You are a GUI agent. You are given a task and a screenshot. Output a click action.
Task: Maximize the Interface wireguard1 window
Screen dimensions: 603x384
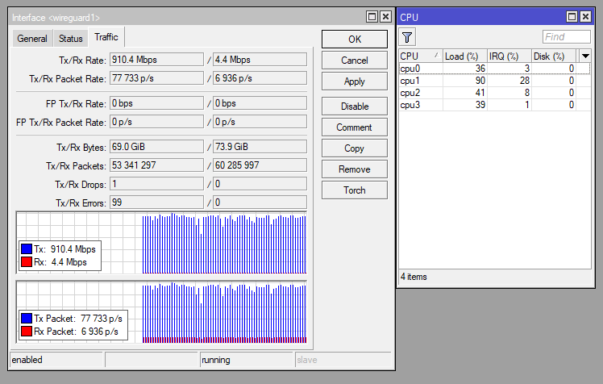(x=372, y=17)
